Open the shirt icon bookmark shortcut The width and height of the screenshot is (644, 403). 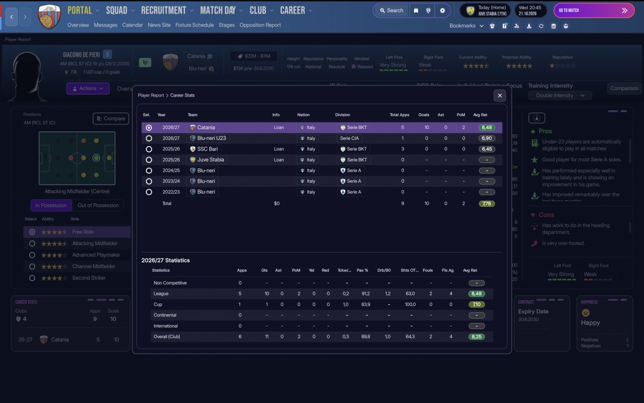click(x=492, y=26)
